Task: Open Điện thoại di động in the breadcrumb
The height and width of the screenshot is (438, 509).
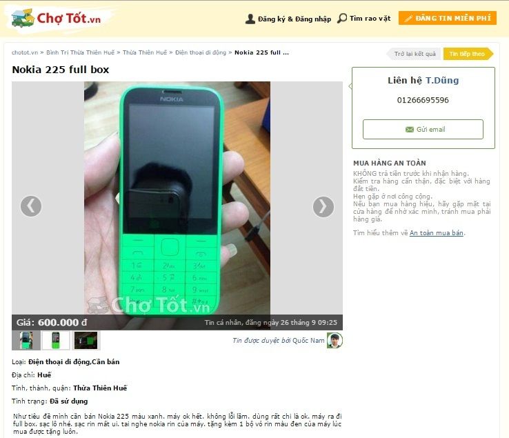Action: 201,52
